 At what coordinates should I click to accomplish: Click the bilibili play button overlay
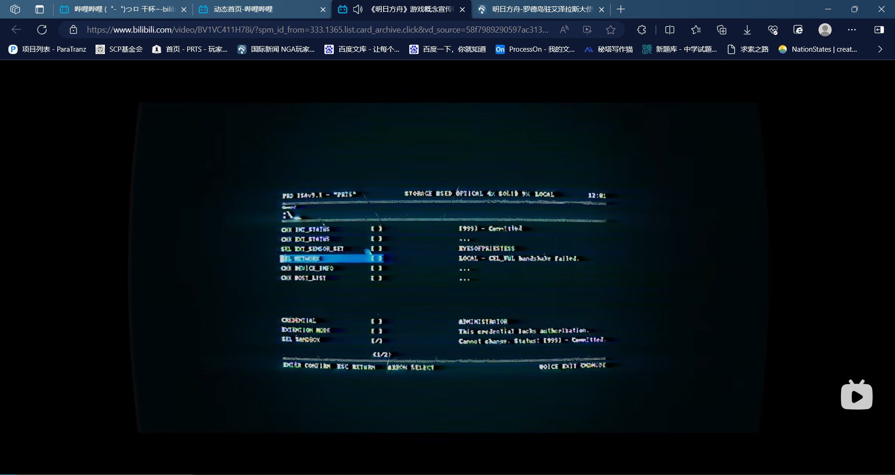(x=856, y=396)
